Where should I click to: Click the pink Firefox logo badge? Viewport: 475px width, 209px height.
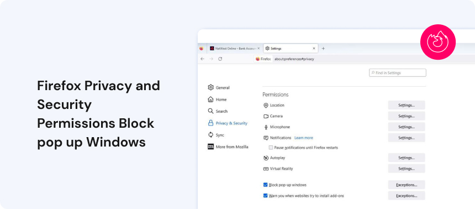click(x=438, y=42)
